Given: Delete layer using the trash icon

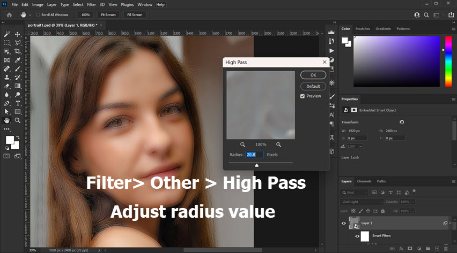Looking at the screenshot, I should [x=446, y=248].
